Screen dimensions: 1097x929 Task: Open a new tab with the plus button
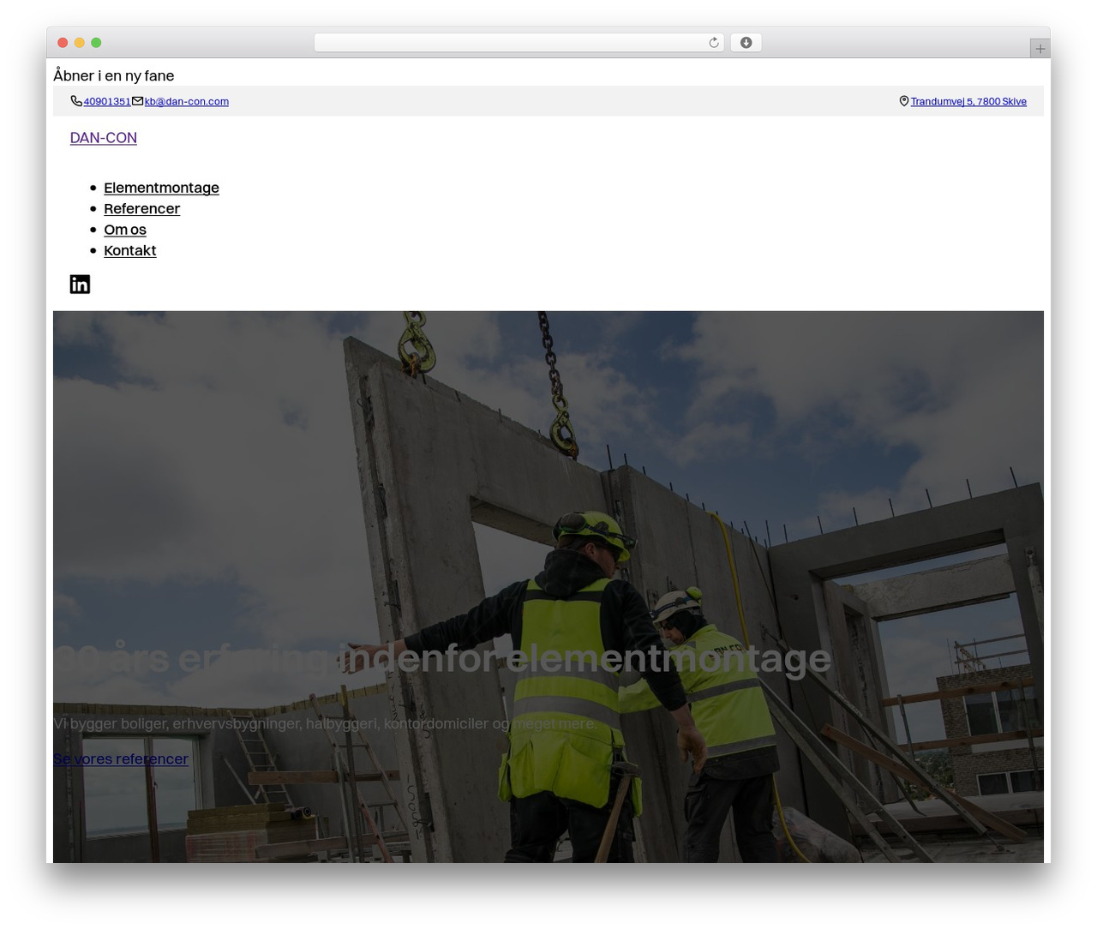(1040, 49)
